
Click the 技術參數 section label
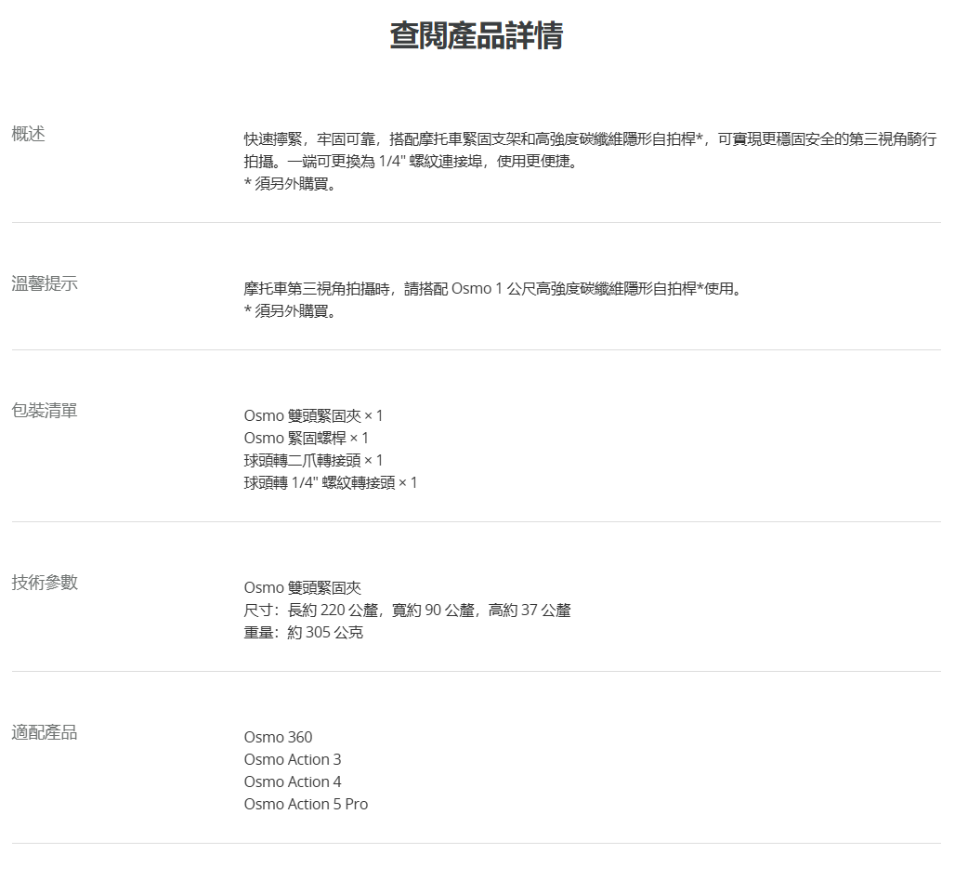[45, 583]
